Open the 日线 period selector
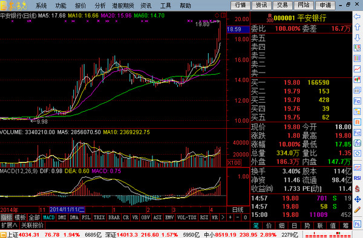 (238, 210)
